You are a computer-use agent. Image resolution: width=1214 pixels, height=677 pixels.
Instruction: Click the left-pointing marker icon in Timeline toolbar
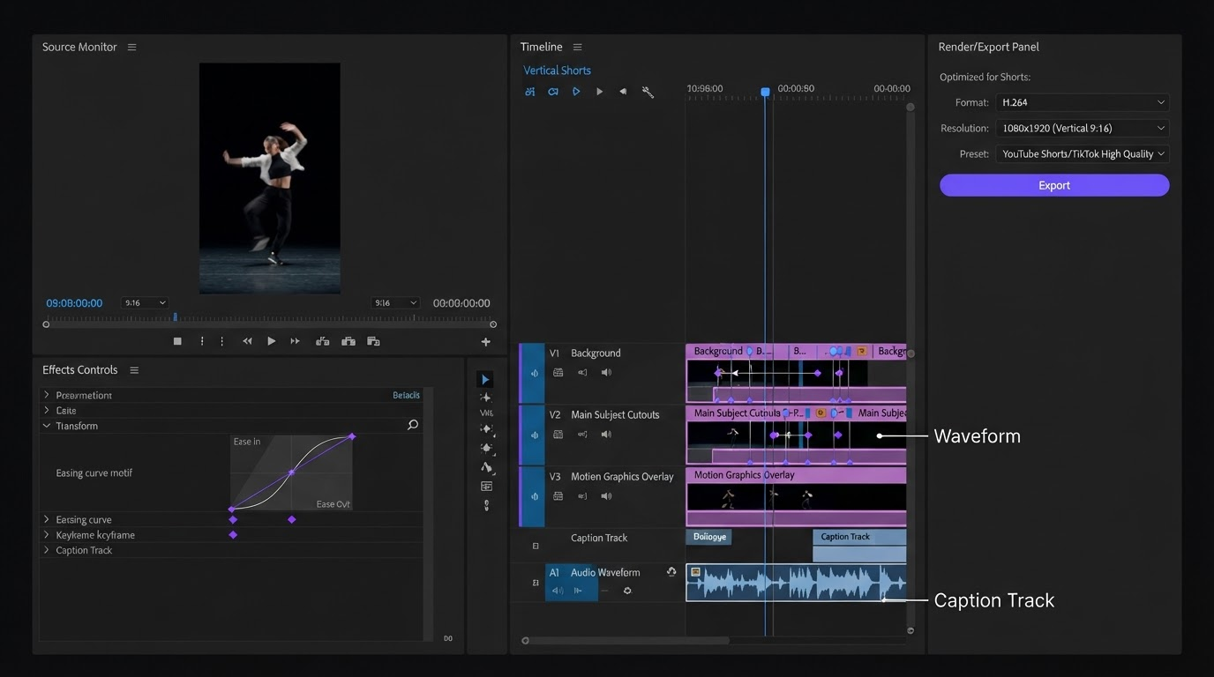point(623,92)
